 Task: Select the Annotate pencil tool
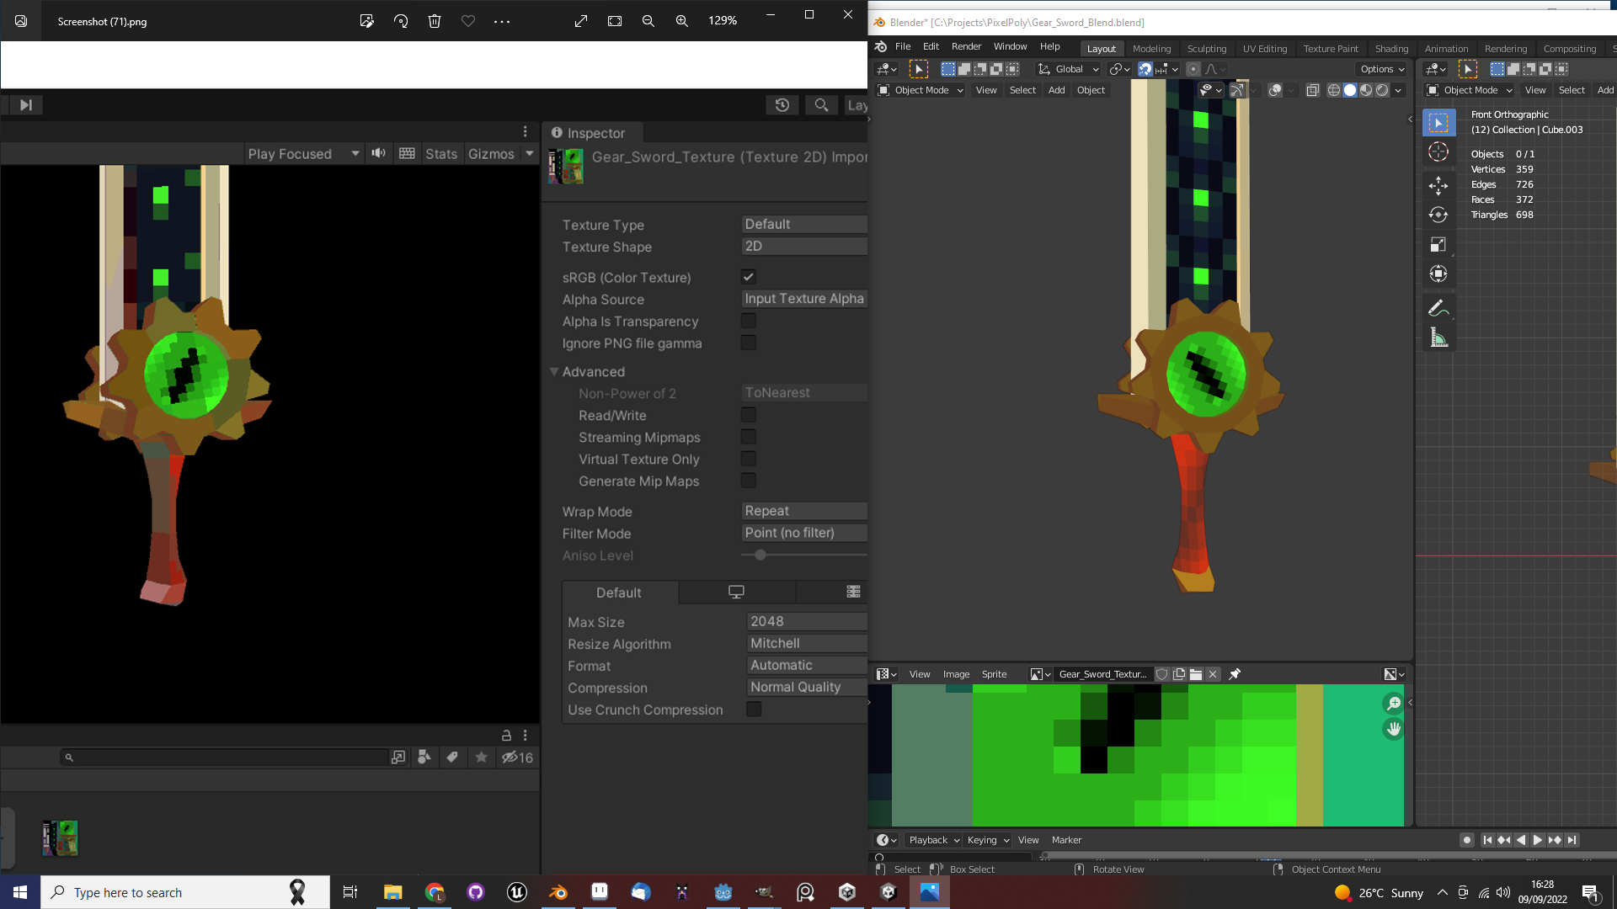tap(1438, 308)
